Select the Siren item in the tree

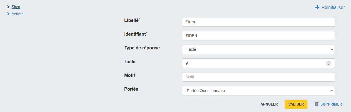point(16,7)
